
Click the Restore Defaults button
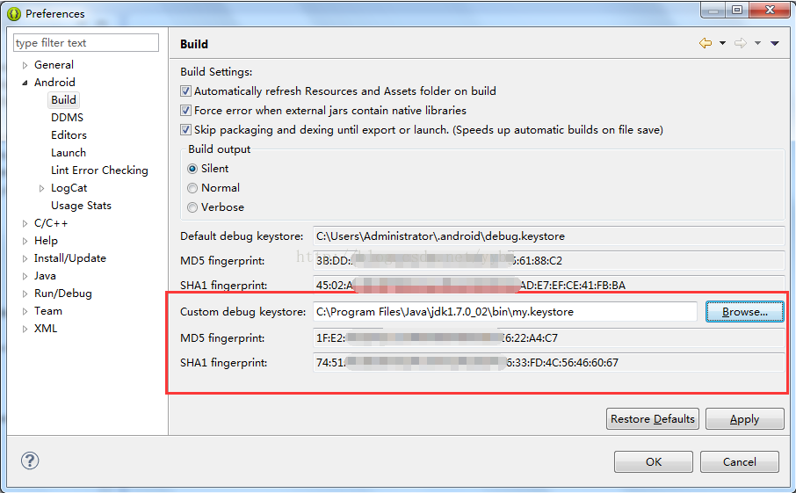(x=652, y=419)
